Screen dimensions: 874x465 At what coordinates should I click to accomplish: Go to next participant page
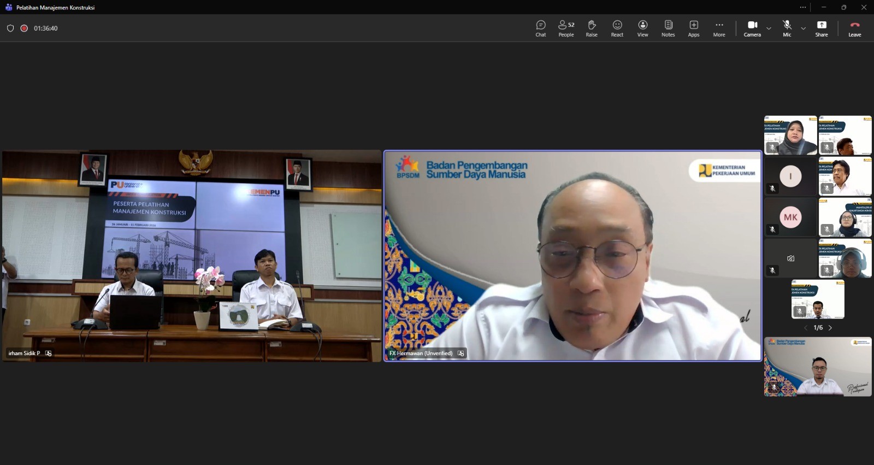[x=830, y=328]
